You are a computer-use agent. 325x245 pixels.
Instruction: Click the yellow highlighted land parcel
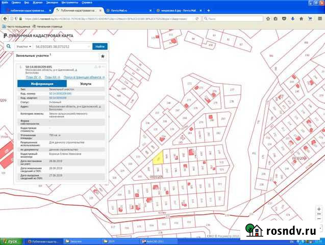pyautogui.click(x=158, y=158)
